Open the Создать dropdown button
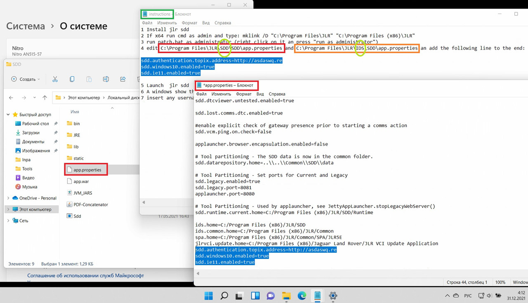This screenshot has width=528, height=303. point(26,79)
